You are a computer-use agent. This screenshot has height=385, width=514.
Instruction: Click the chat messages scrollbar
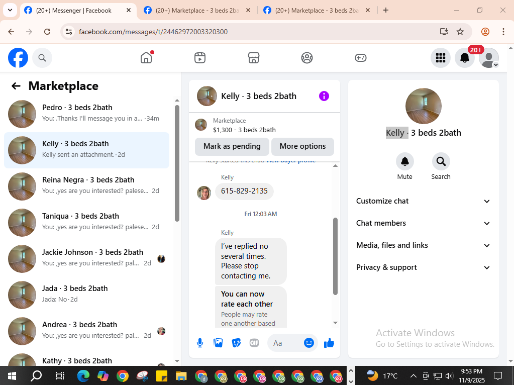pyautogui.click(x=335, y=256)
